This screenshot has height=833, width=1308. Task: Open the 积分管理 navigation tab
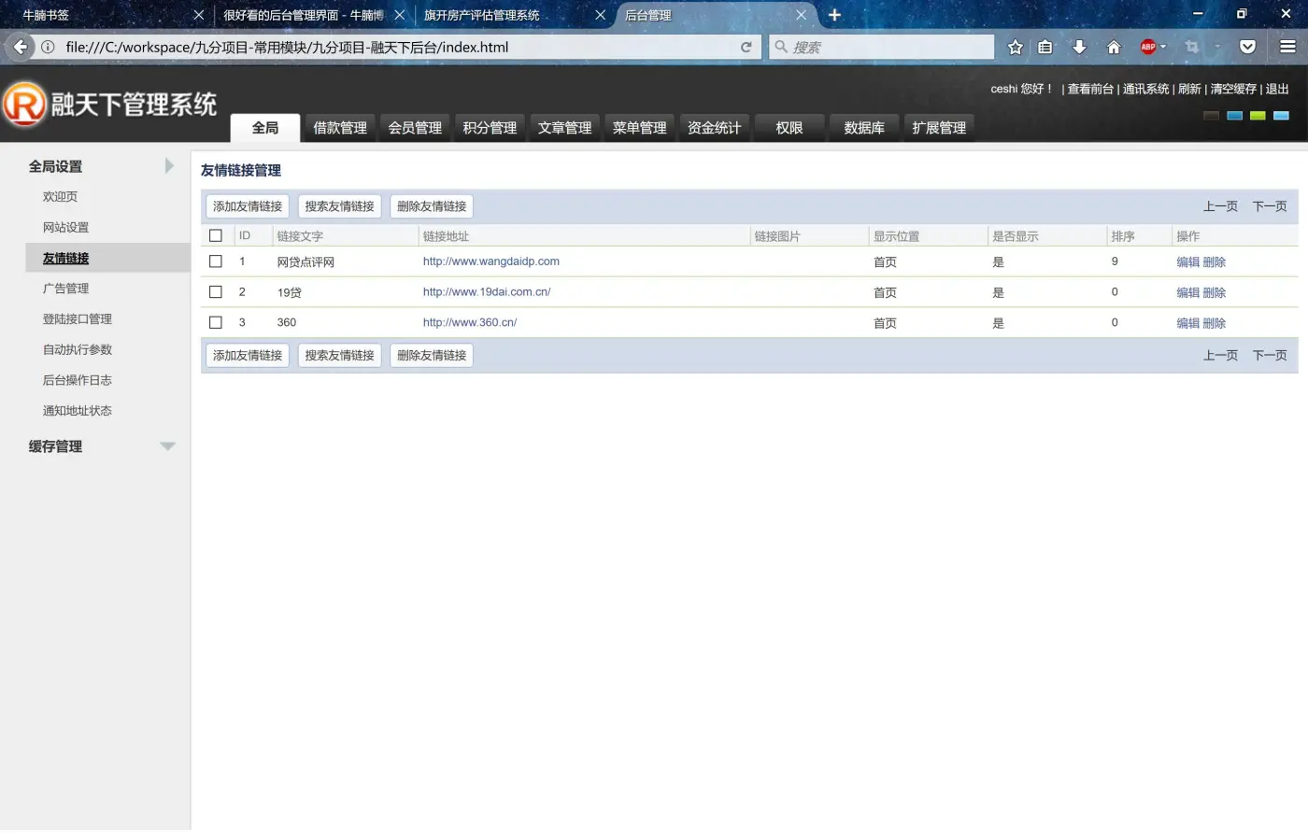(x=490, y=128)
